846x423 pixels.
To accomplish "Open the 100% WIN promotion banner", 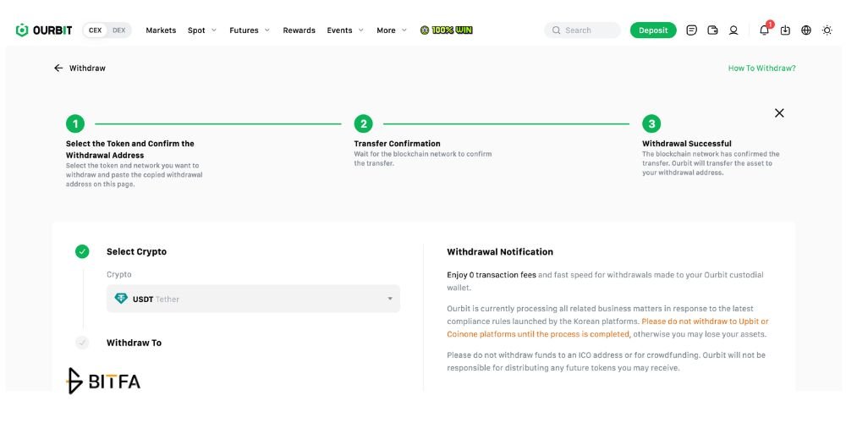I will pyautogui.click(x=446, y=30).
